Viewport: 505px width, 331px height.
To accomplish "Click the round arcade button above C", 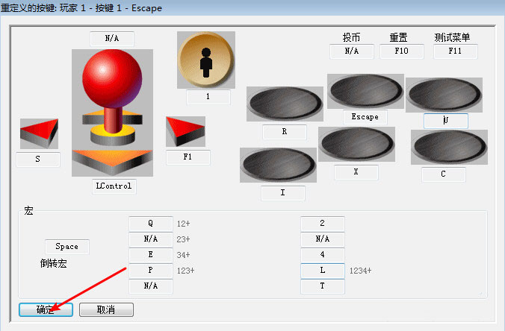I will [449, 147].
